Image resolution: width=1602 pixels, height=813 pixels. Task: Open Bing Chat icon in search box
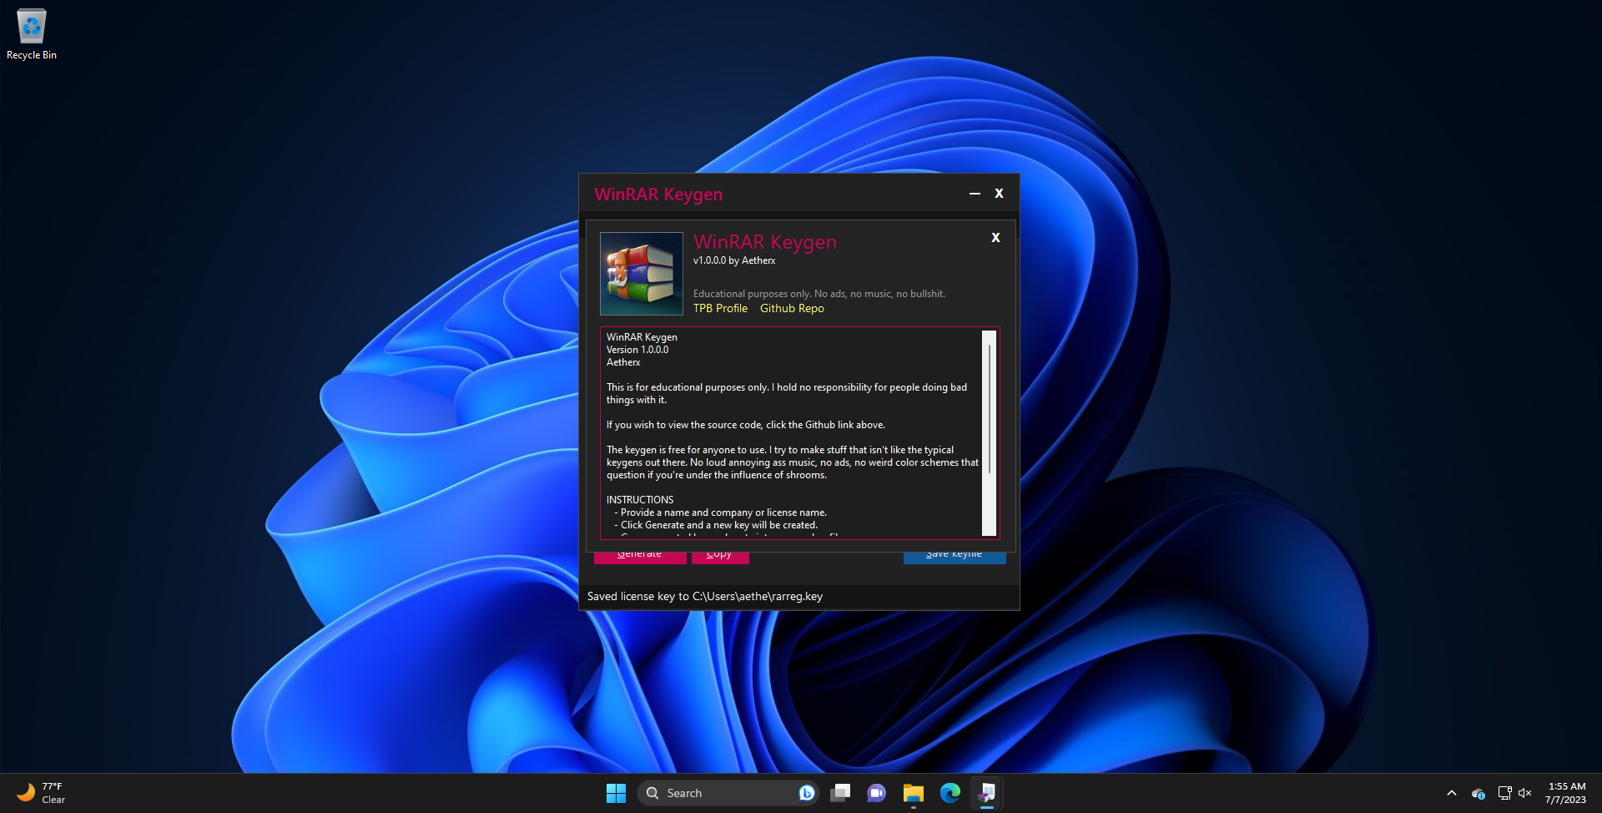807,793
